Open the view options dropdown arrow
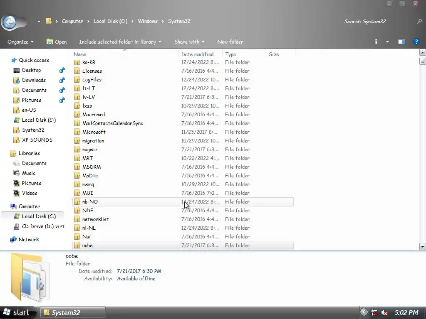Viewport: 426px width, 319px height. pyautogui.click(x=387, y=42)
